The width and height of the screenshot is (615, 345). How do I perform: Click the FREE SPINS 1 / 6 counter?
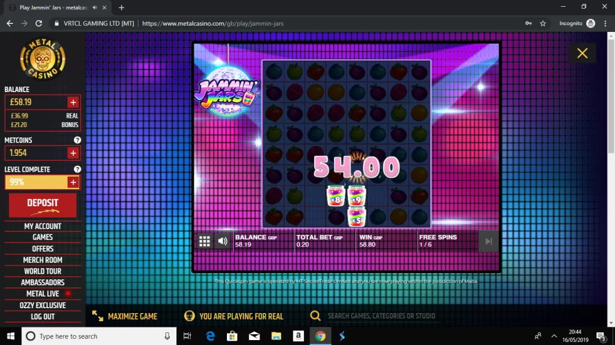coord(438,241)
